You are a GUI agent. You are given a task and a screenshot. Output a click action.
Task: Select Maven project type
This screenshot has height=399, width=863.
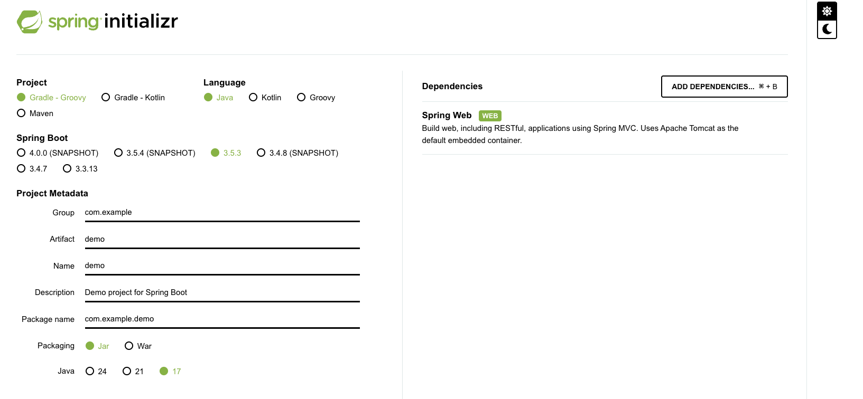[x=21, y=113]
